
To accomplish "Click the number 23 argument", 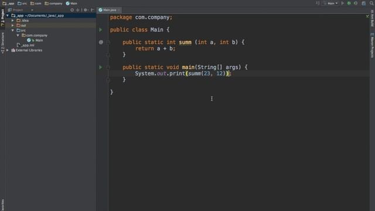I will pos(207,73).
